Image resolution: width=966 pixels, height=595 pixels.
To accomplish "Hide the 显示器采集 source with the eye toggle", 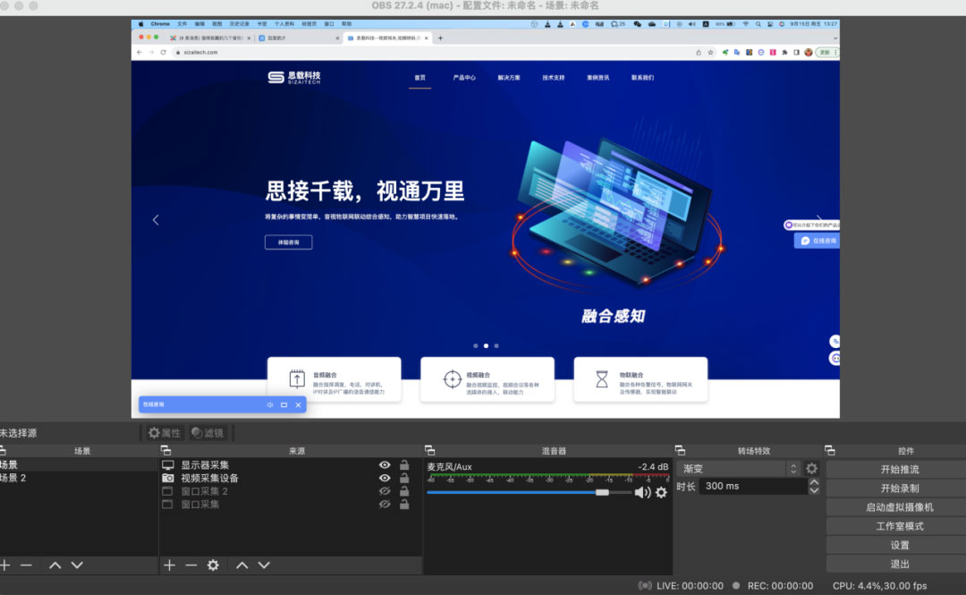I will pos(385,464).
